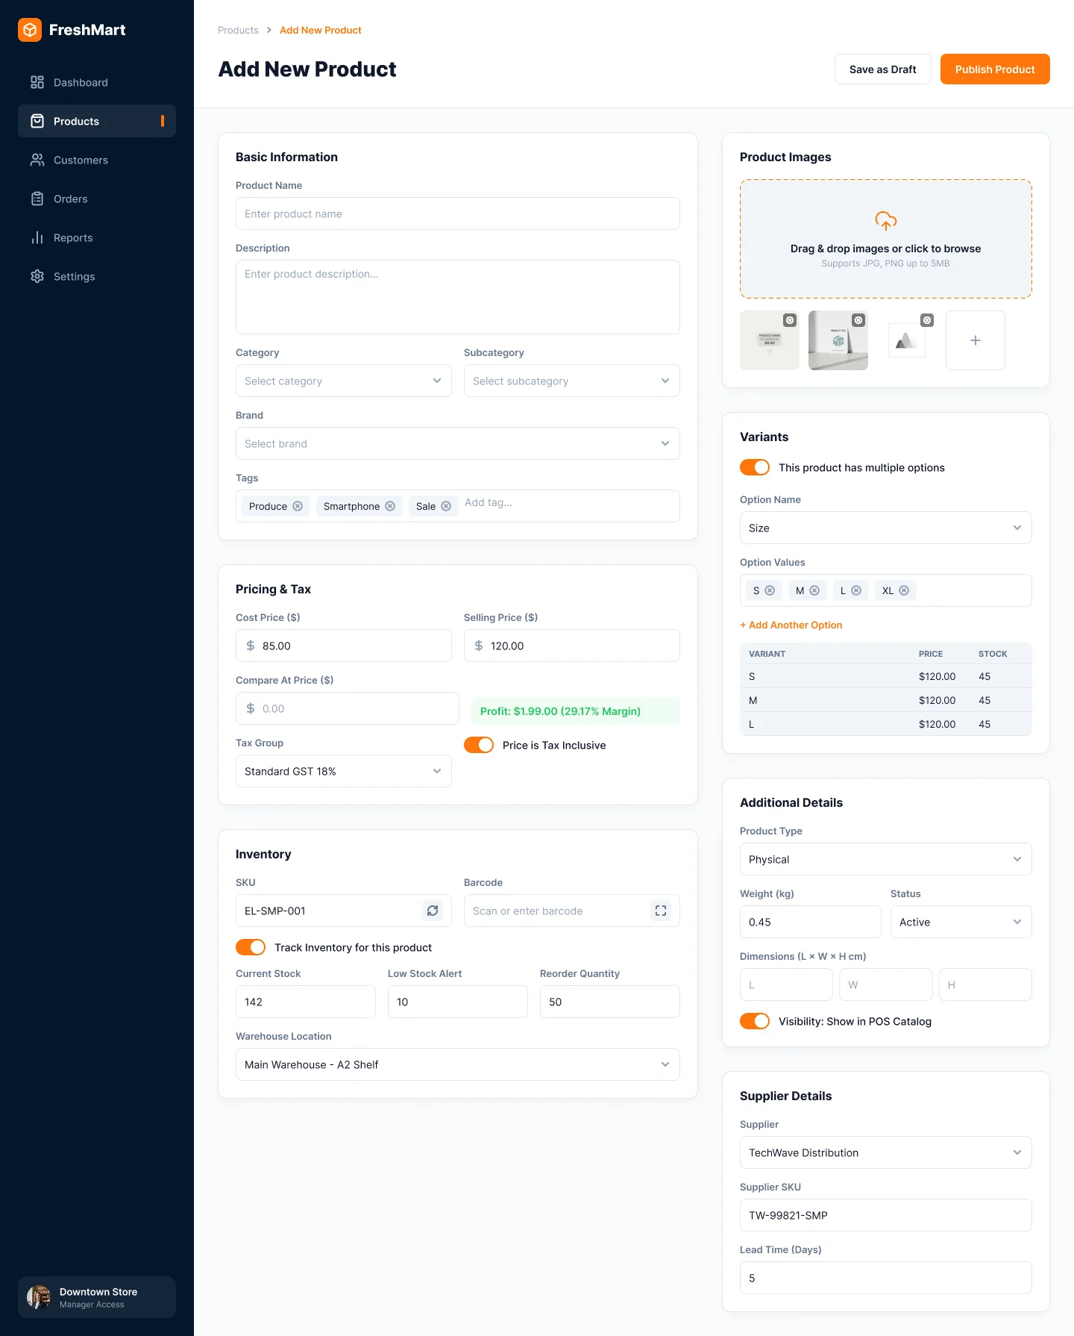Viewport: 1074px width, 1336px height.
Task: Remove the L option value
Action: [856, 590]
